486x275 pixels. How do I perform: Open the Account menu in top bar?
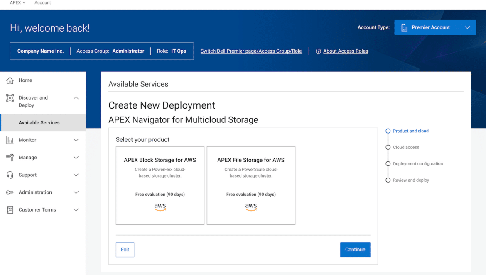[42, 3]
